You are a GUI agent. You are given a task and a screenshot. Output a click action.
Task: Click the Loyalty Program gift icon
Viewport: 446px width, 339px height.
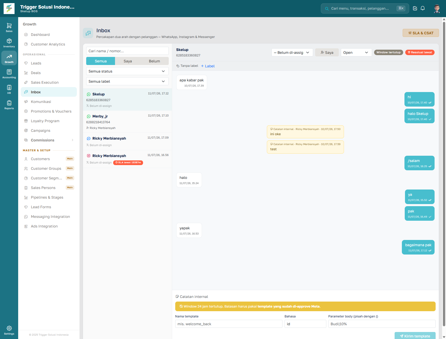(x=26, y=121)
